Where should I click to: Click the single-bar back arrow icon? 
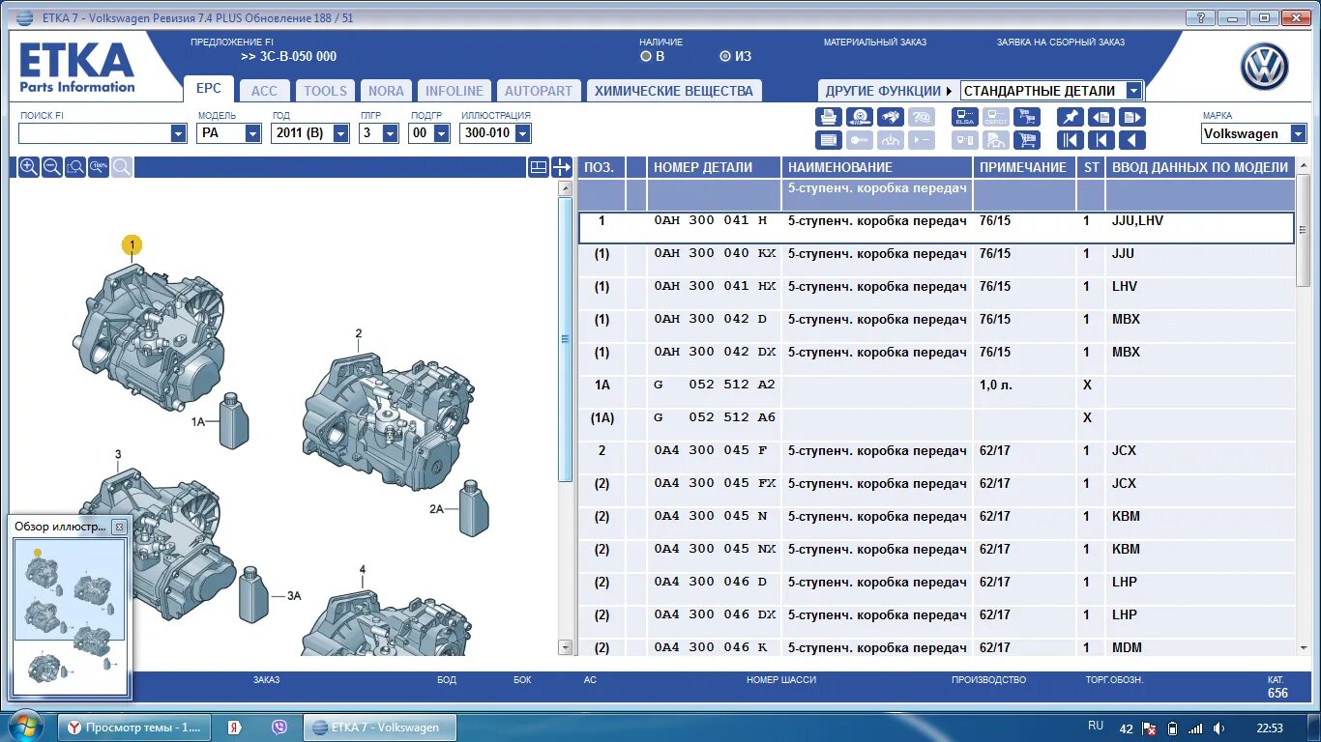(1101, 140)
